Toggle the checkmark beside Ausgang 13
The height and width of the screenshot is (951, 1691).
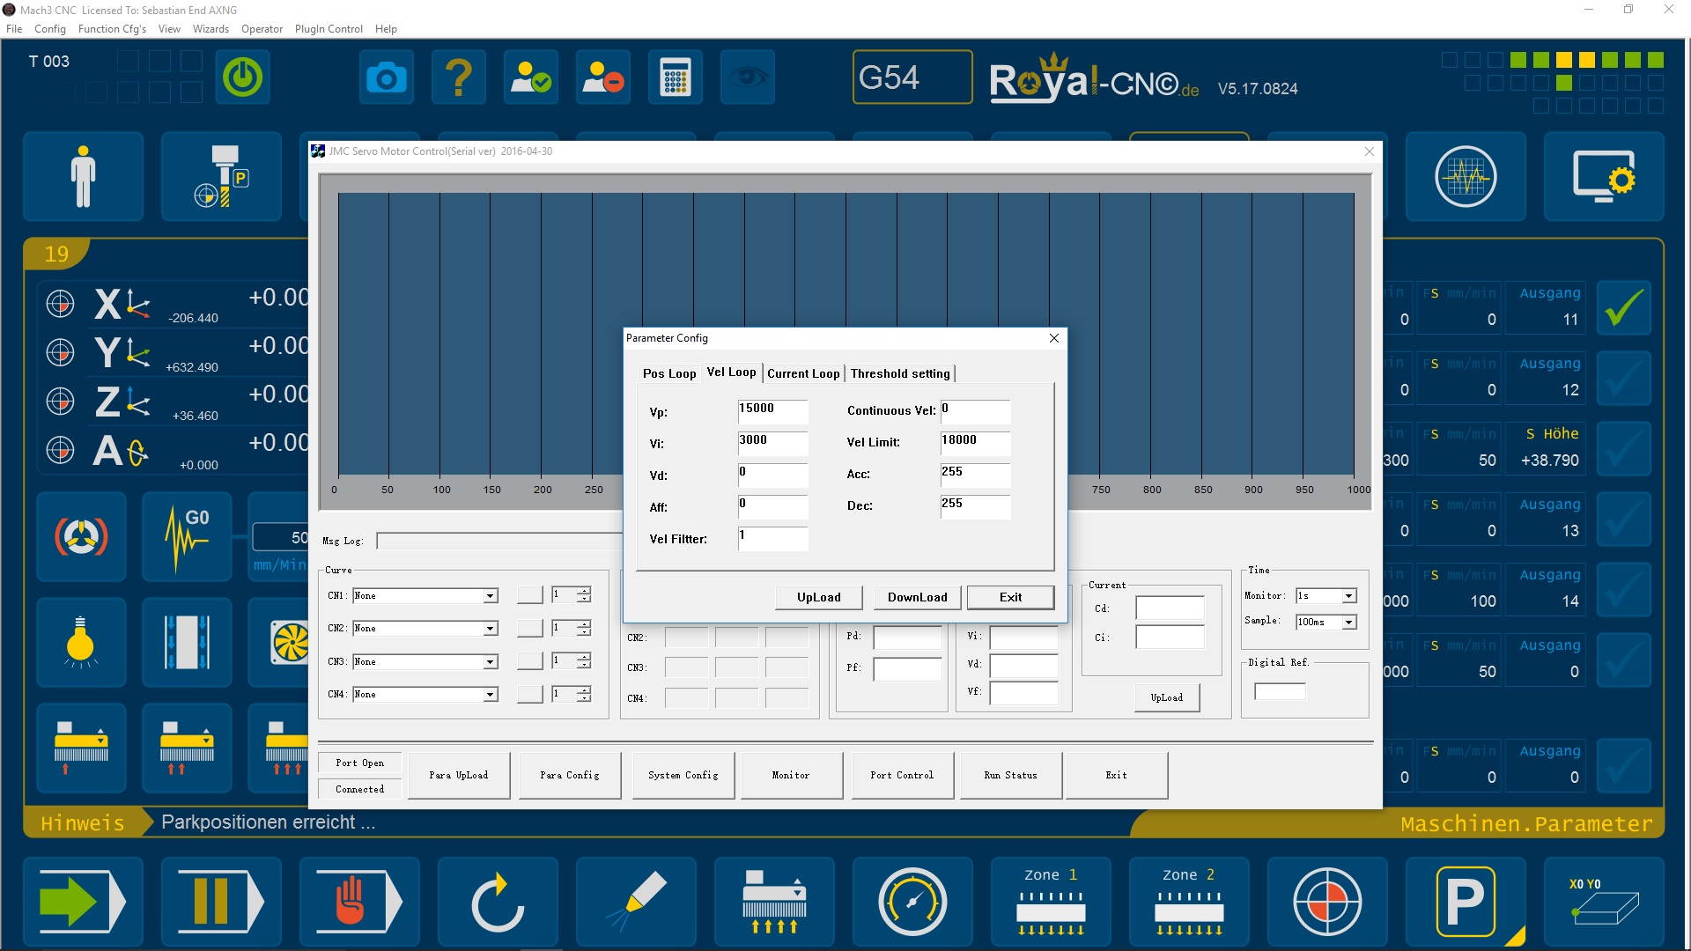pos(1623,519)
